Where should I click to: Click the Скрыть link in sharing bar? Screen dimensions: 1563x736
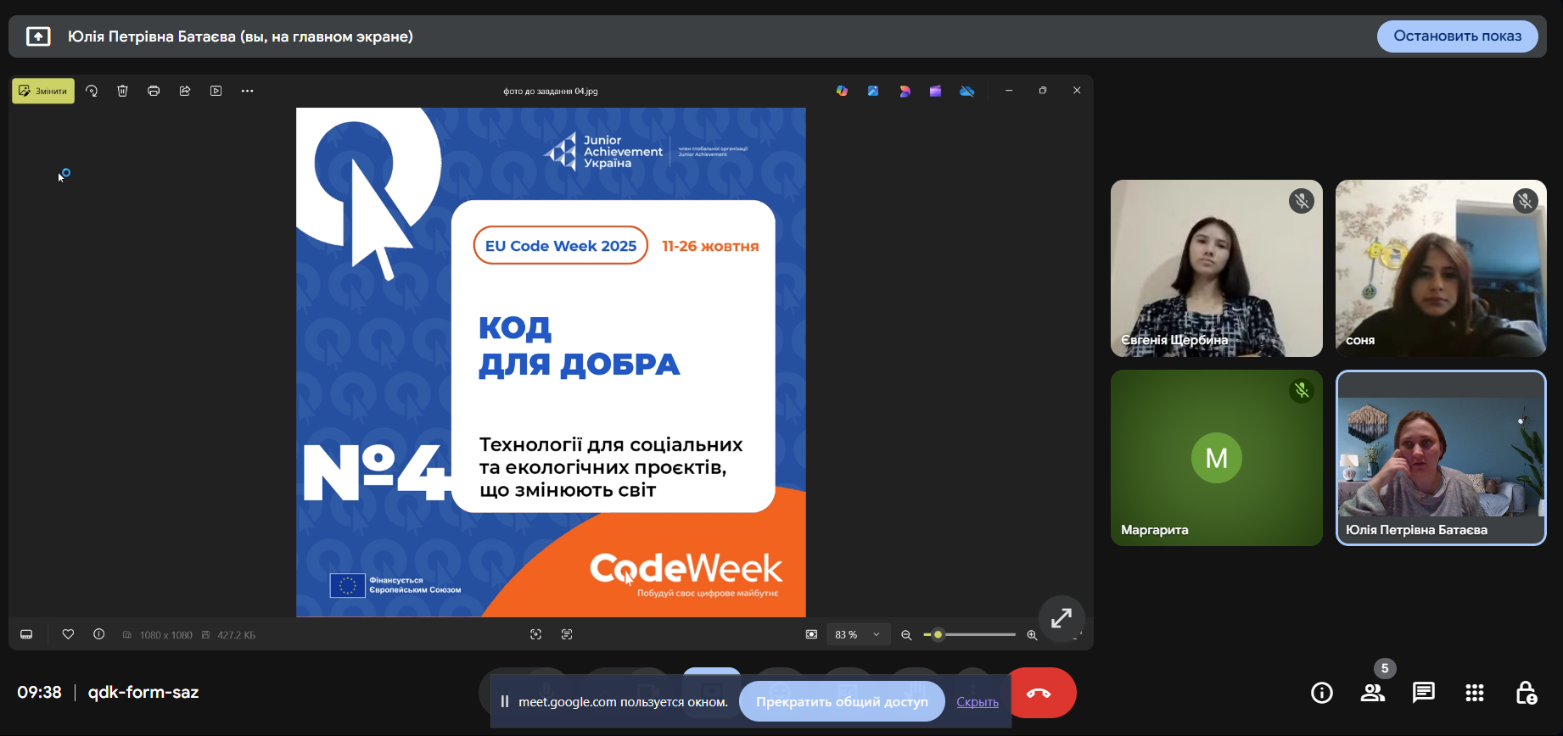pyautogui.click(x=977, y=702)
